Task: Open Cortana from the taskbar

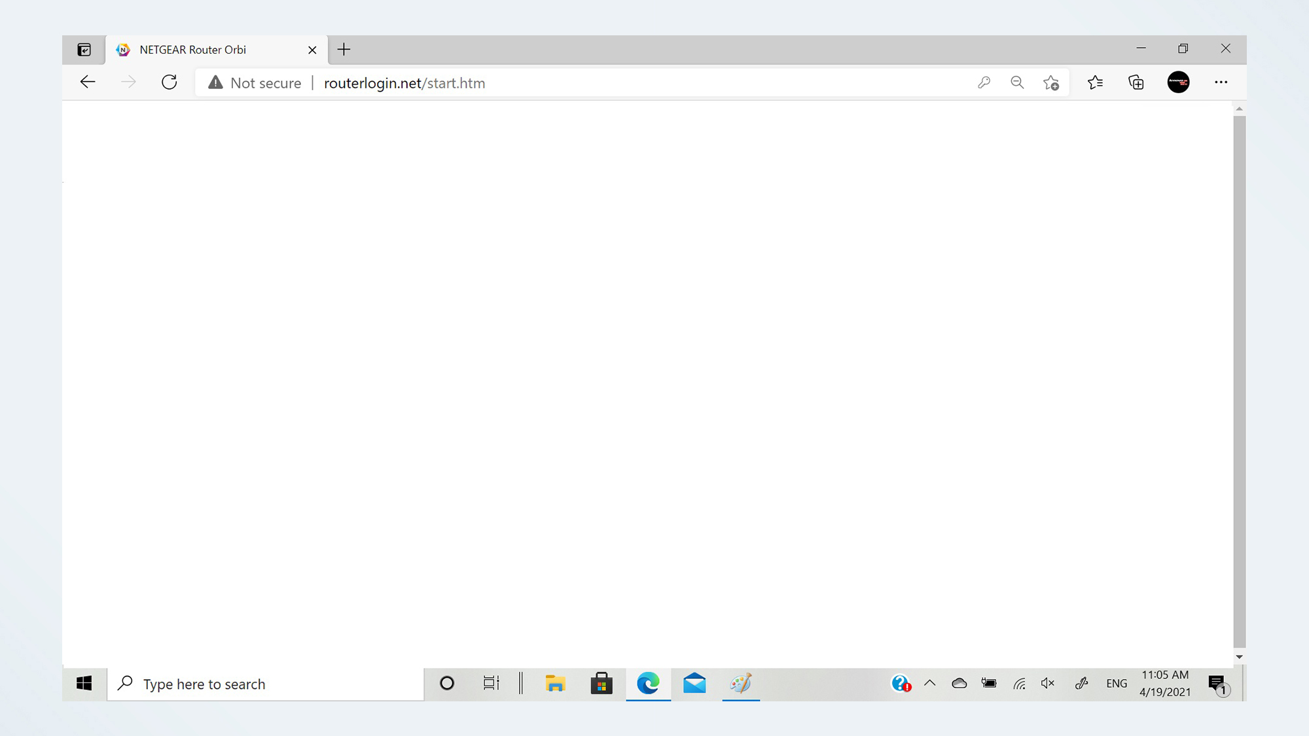Action: tap(447, 684)
